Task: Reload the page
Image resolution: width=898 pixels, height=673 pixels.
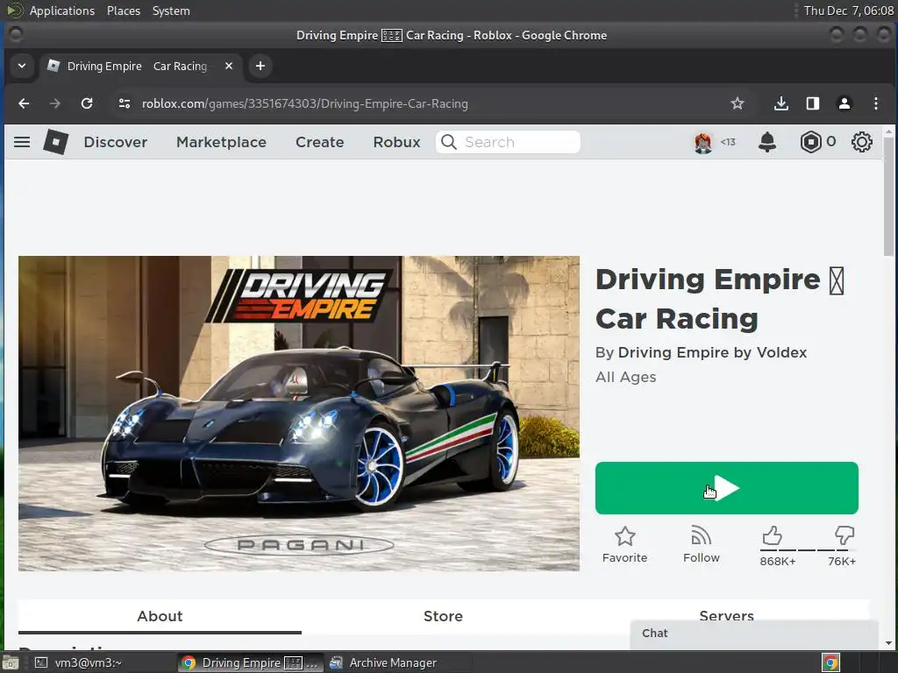Action: pos(87,103)
